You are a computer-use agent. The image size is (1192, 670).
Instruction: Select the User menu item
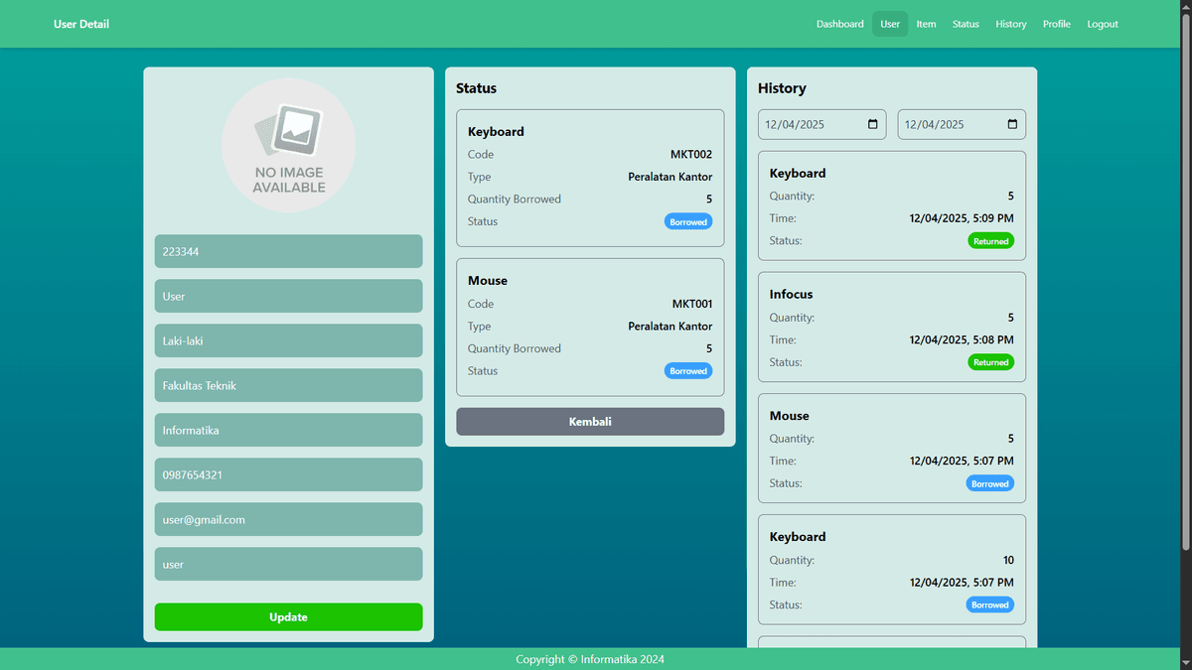click(x=890, y=24)
